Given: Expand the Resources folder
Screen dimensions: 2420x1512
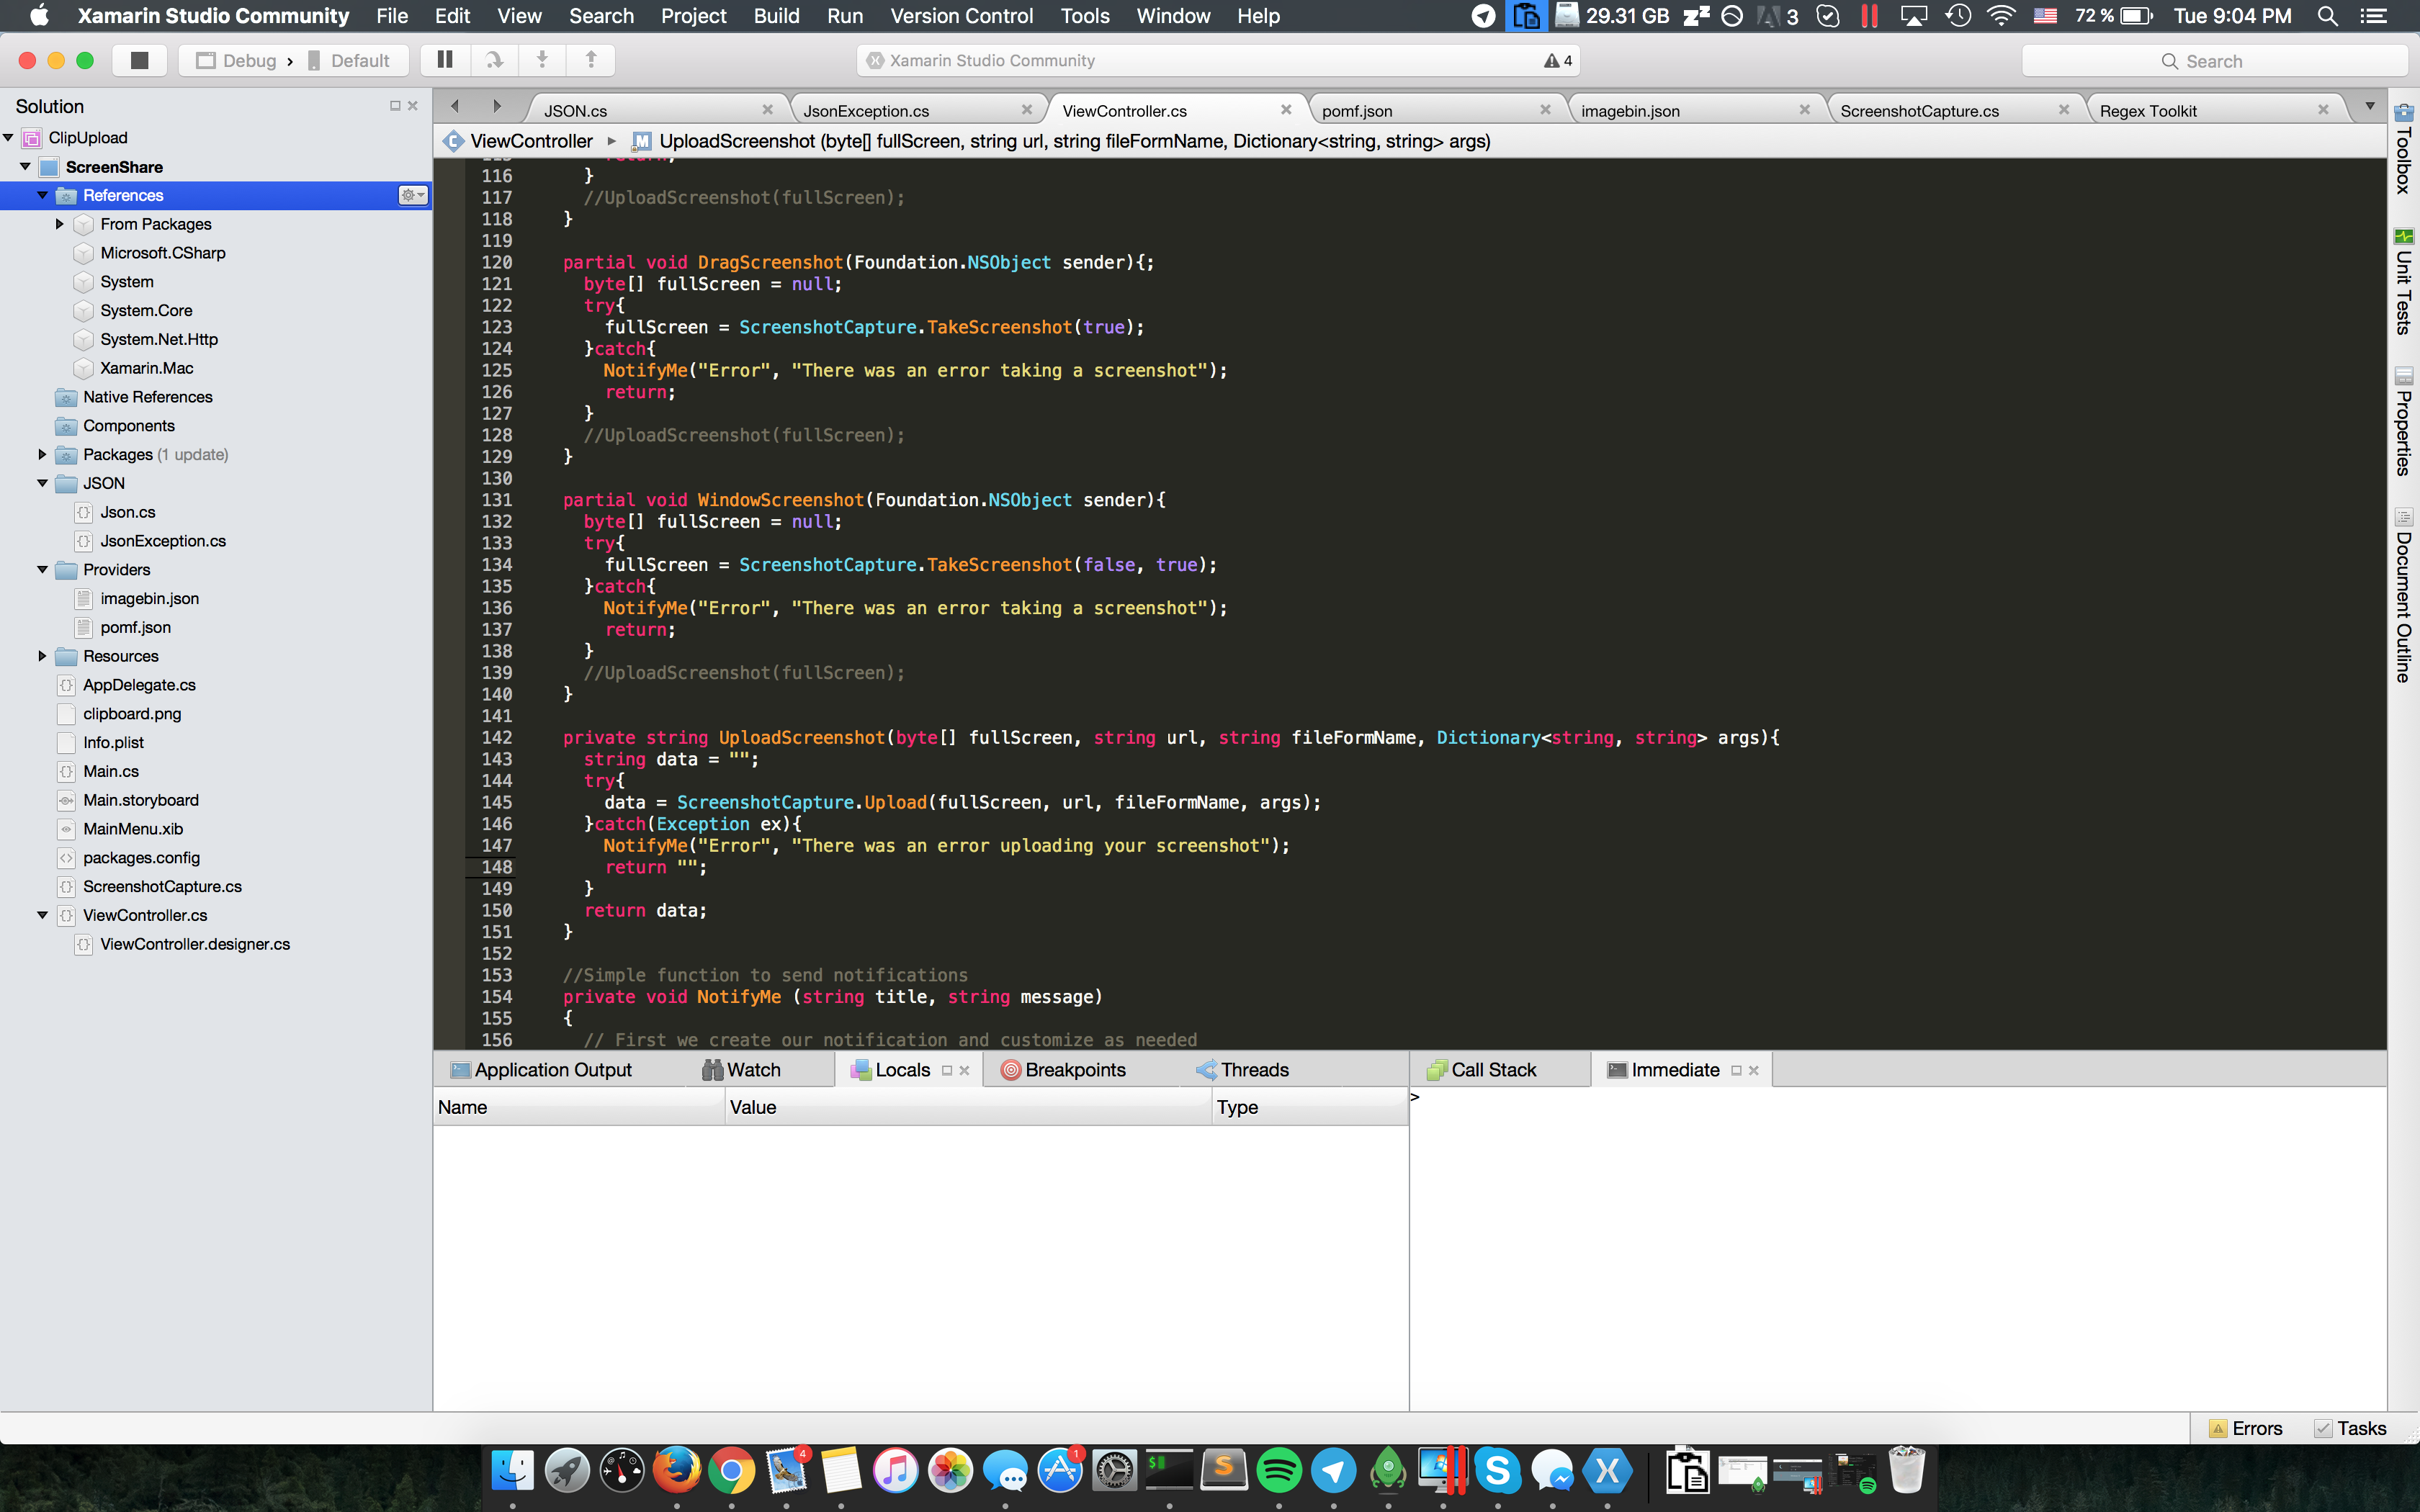Looking at the screenshot, I should (x=42, y=656).
